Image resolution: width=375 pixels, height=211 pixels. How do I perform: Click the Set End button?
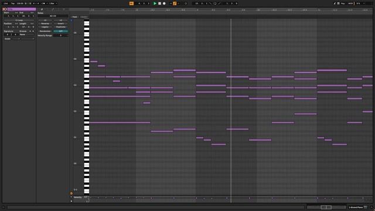32,13
